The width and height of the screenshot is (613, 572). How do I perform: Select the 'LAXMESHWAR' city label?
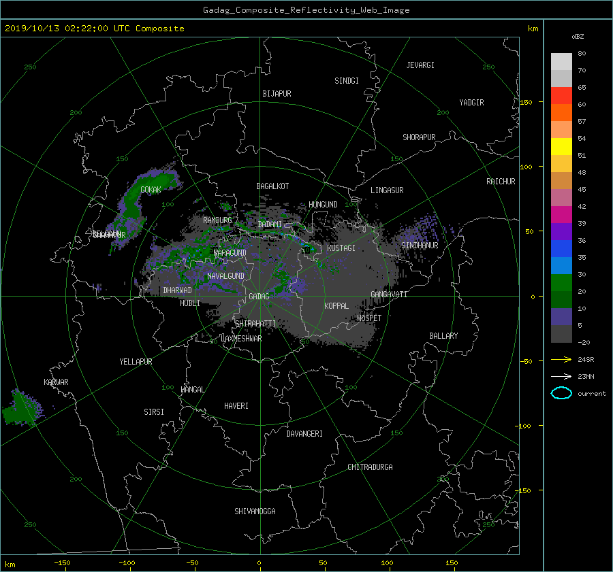pos(241,339)
